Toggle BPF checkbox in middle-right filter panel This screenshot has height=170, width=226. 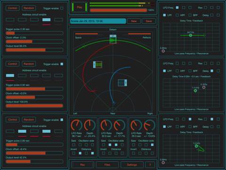coord(190,71)
